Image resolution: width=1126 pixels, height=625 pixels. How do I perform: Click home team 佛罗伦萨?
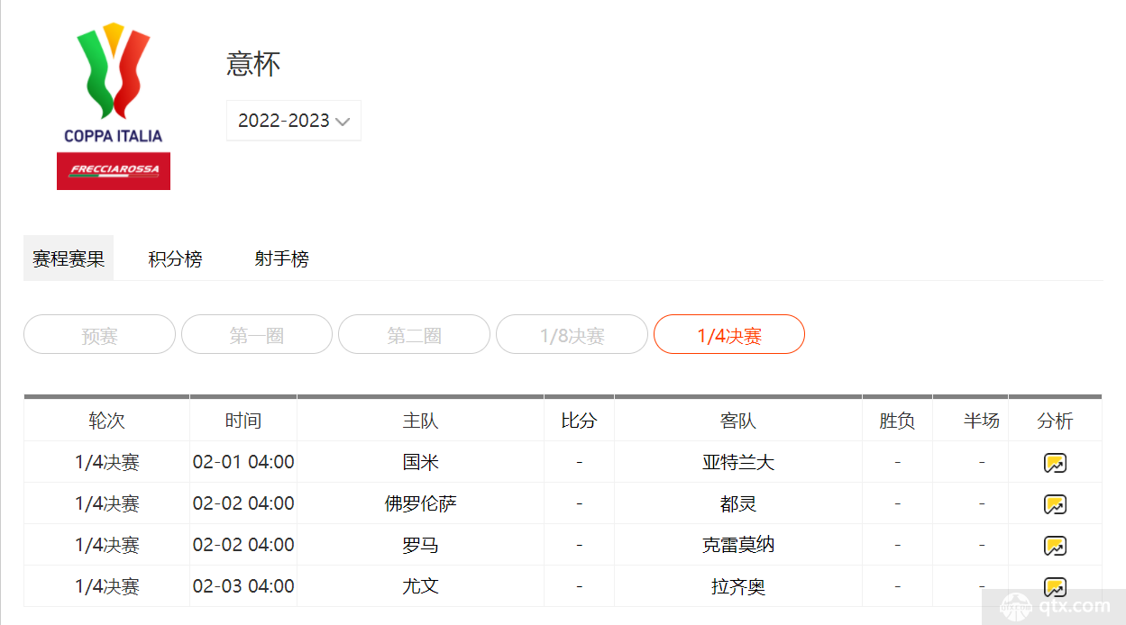coord(421,504)
